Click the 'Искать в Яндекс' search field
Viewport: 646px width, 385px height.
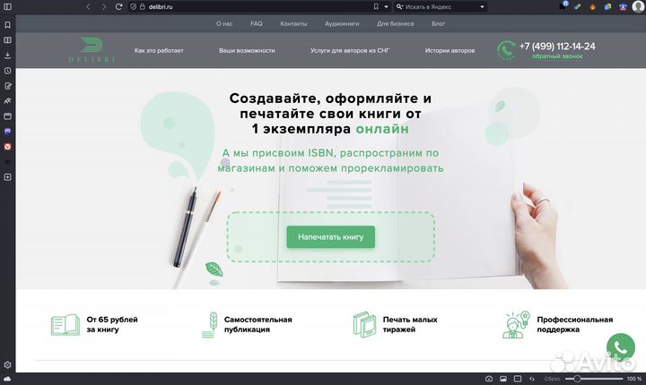pos(441,6)
